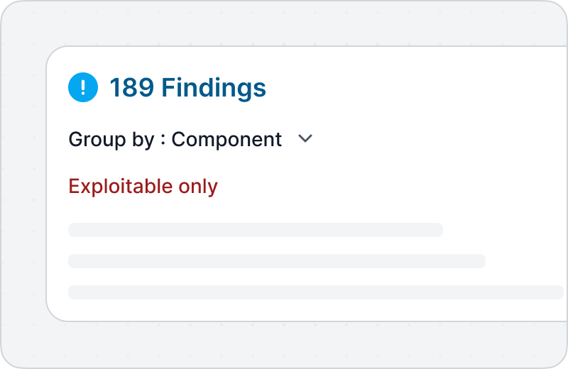Click the colon separator in Group by
This screenshot has height=369, width=568.
click(x=163, y=141)
